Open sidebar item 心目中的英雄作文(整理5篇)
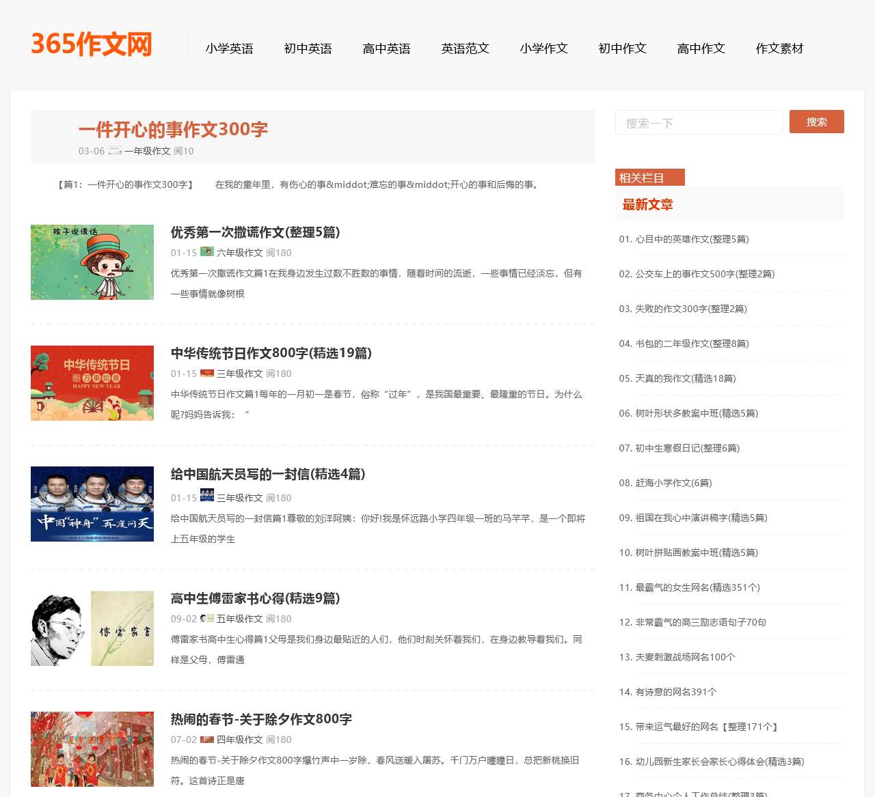The width and height of the screenshot is (875, 797). [x=692, y=239]
